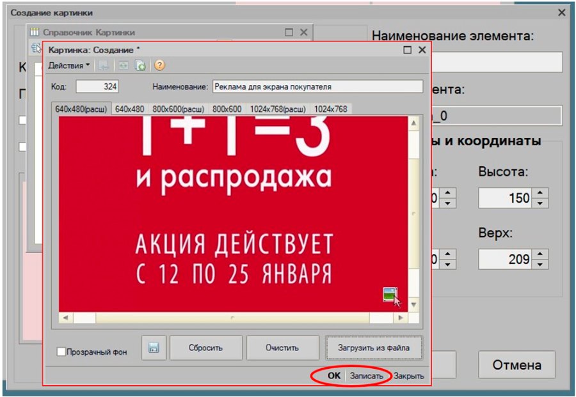Toggle the Прозрачный фон checkbox

click(x=61, y=352)
